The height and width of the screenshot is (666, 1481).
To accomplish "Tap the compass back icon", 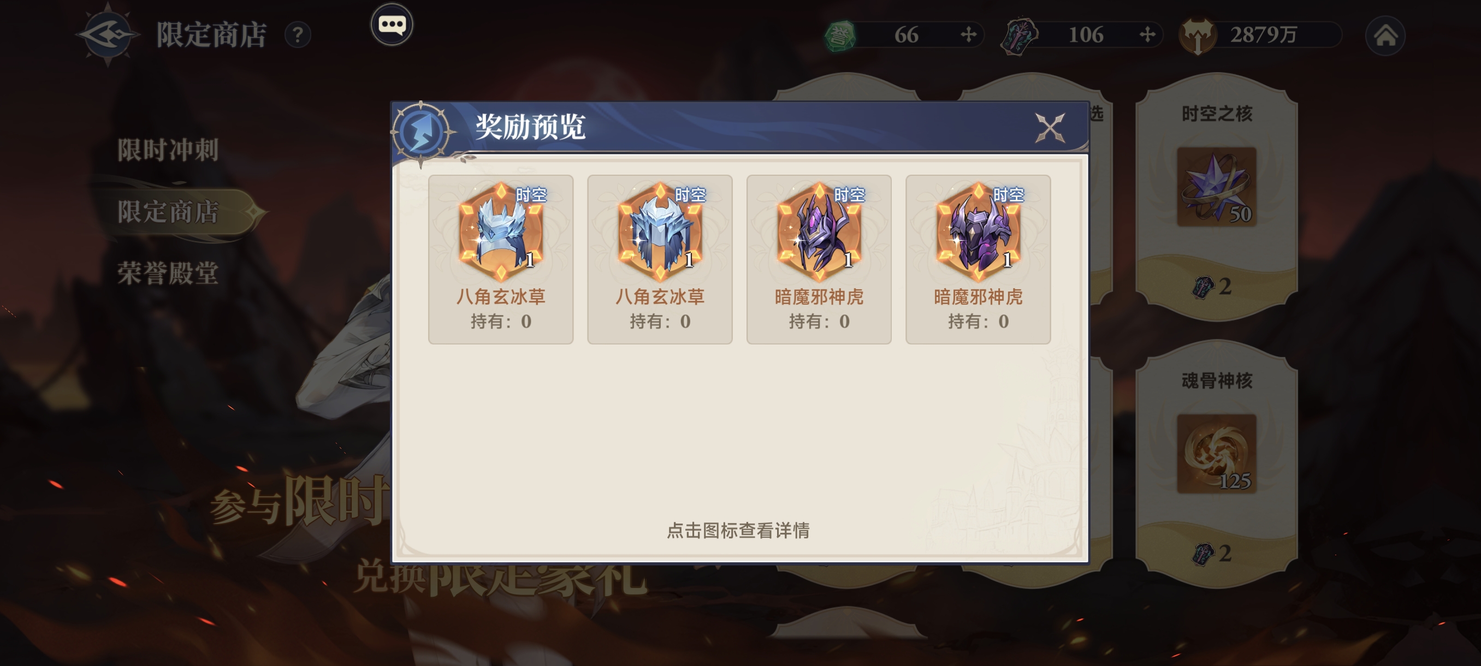I will click(108, 34).
